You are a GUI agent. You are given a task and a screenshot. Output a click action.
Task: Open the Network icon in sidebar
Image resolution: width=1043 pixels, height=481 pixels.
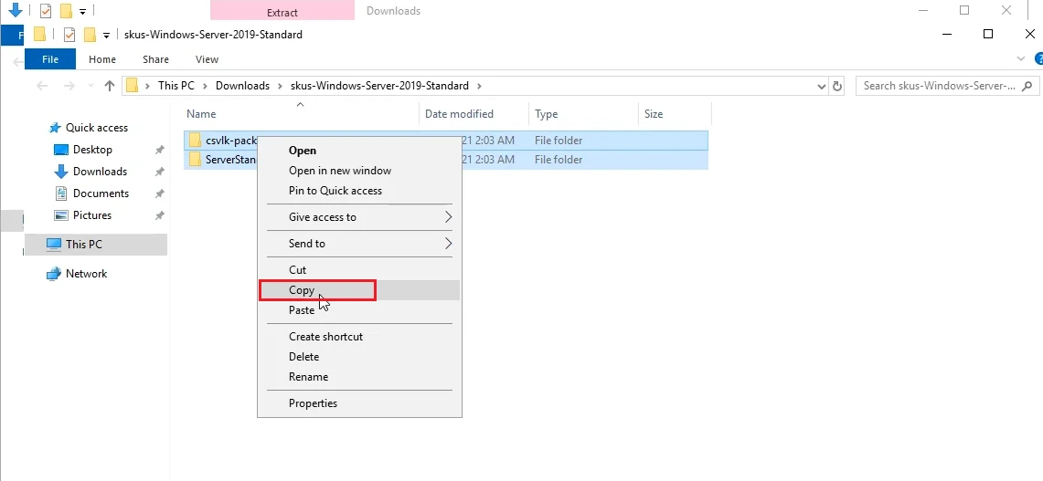point(55,274)
